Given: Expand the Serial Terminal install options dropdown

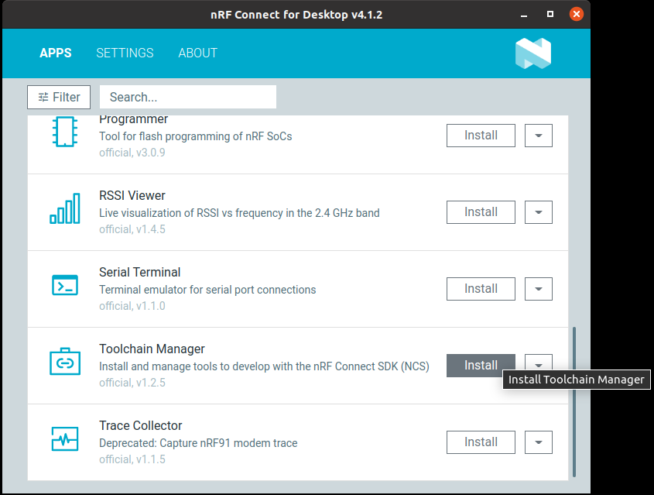Looking at the screenshot, I should pyautogui.click(x=539, y=289).
